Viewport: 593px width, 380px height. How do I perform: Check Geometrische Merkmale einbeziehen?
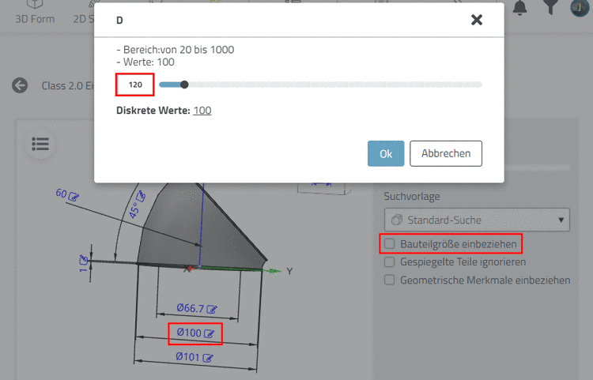pyautogui.click(x=390, y=280)
